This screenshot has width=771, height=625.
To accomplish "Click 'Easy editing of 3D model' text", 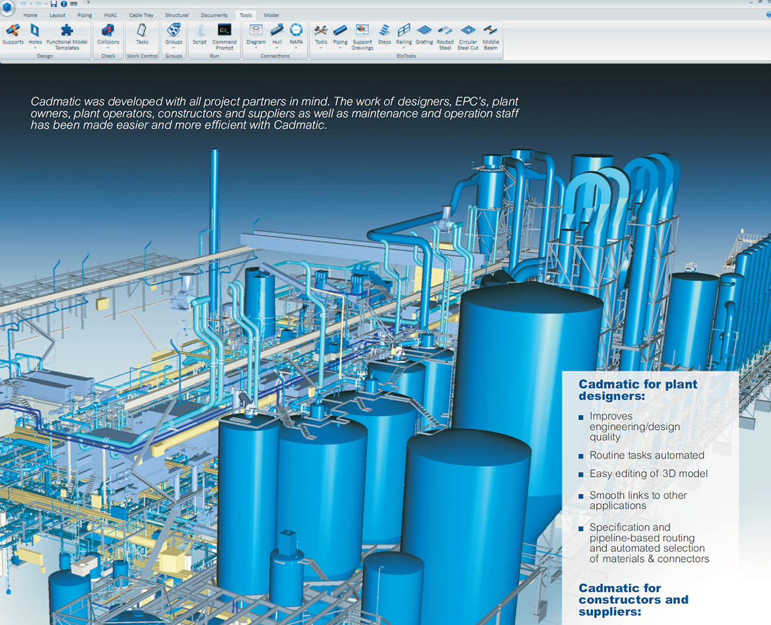I will pos(649,474).
